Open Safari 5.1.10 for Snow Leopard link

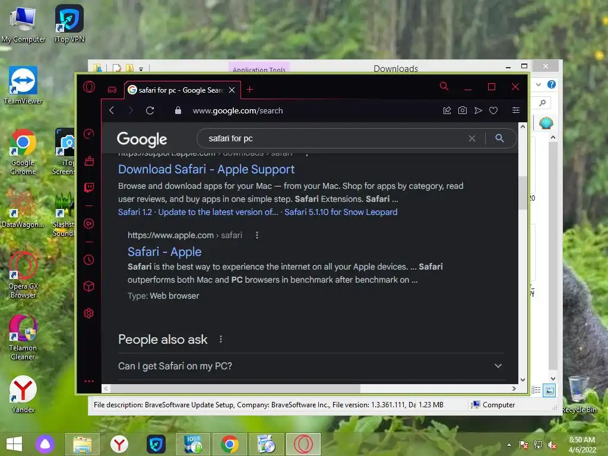(x=341, y=212)
